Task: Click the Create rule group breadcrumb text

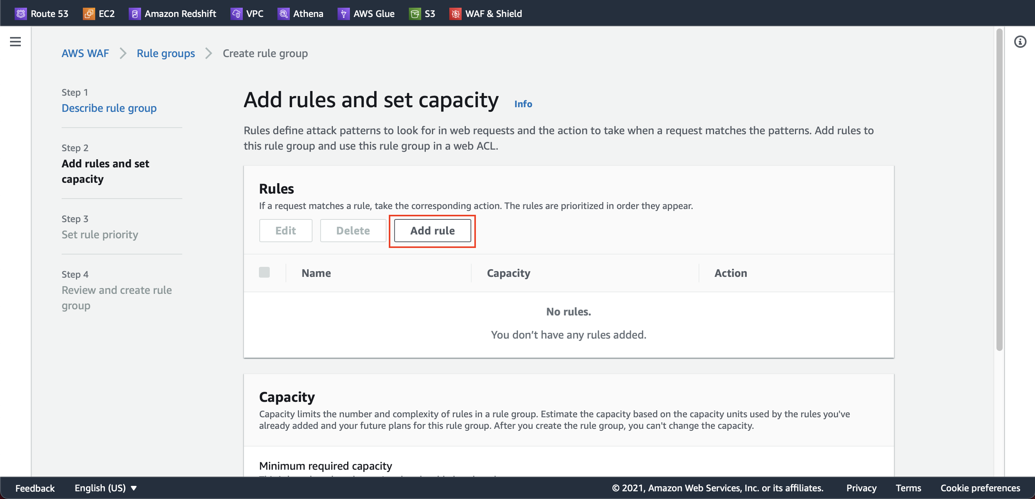Action: tap(265, 53)
